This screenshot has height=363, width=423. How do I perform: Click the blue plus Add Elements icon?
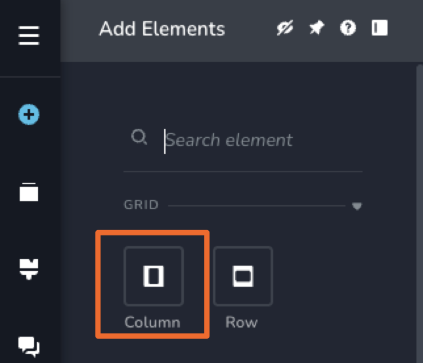tap(29, 116)
